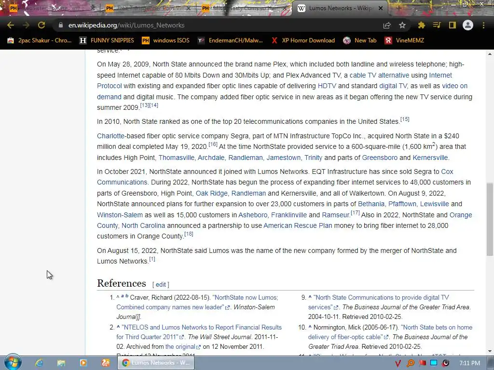
Task: Visit the Archdale link
Action: pos(211,158)
